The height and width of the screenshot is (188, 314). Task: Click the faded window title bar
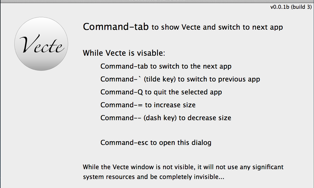tap(157, 1)
